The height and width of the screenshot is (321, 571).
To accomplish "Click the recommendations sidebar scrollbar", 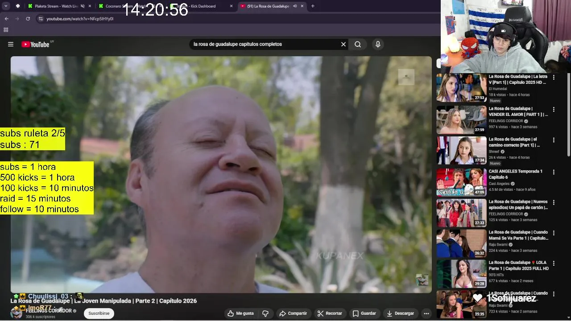I will (568, 114).
